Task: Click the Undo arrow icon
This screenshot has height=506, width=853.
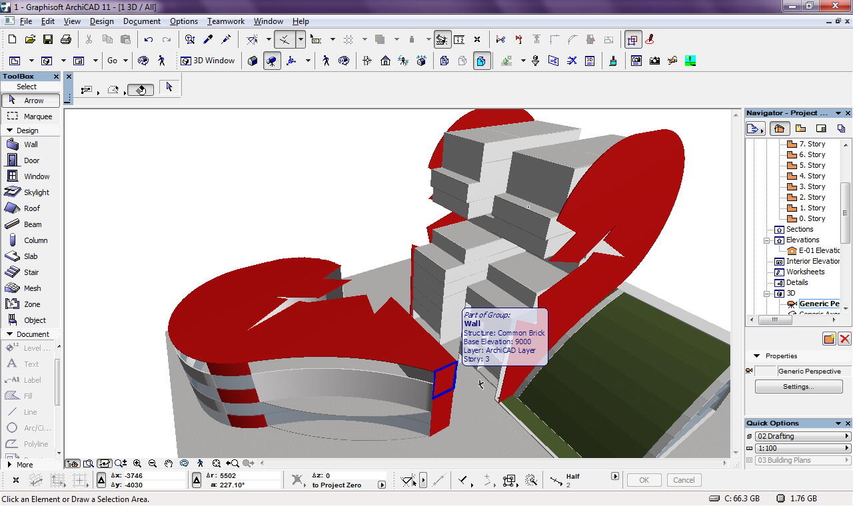Action: [149, 39]
